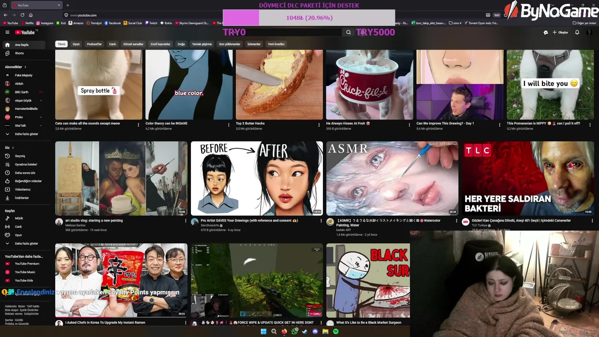599x337 pixels.
Task: Select the Yeni öneriler filter chip
Action: point(276,44)
